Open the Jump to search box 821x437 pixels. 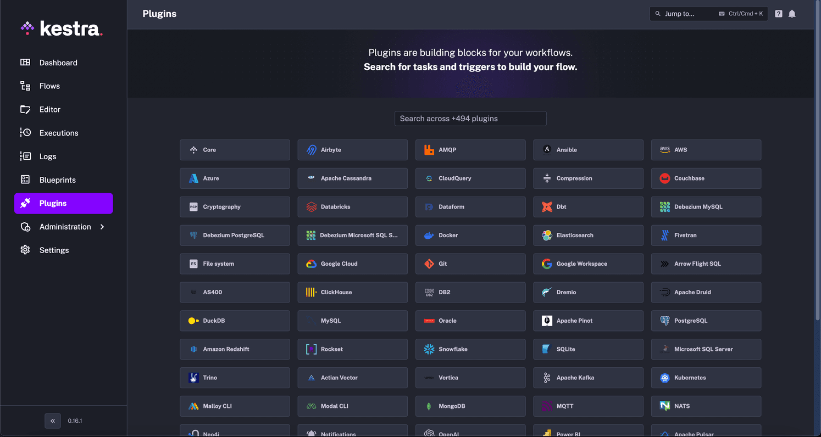point(708,14)
